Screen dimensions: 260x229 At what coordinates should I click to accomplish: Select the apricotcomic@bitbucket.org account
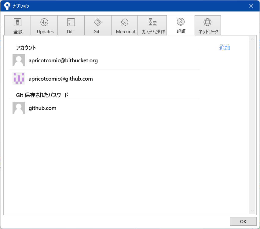pyautogui.click(x=104, y=60)
